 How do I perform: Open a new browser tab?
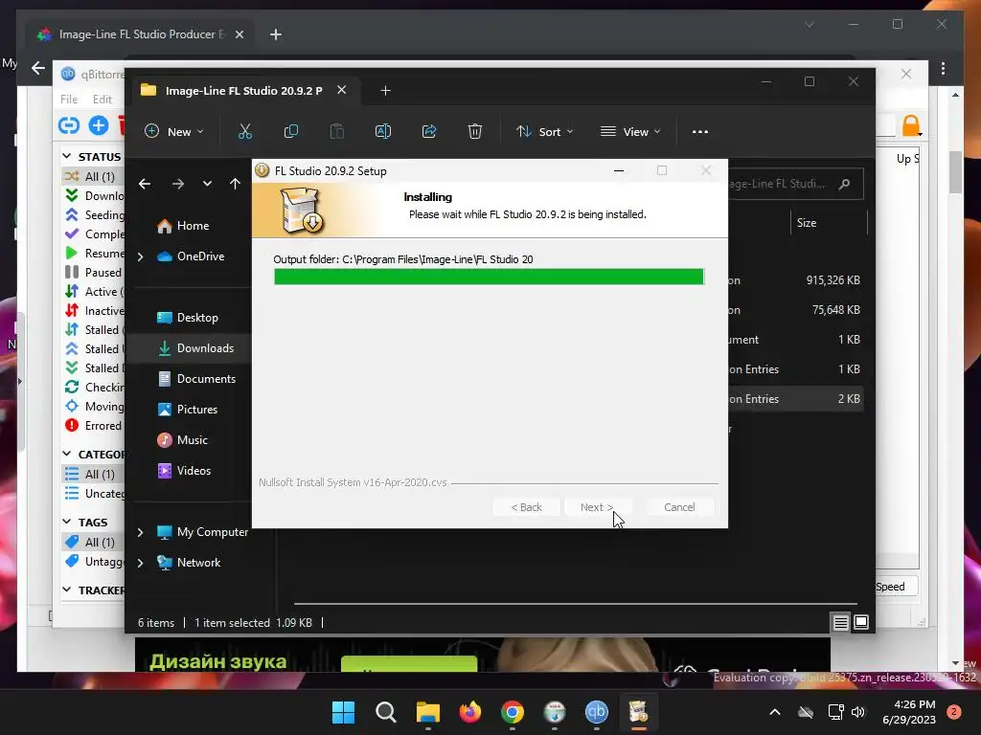(x=276, y=34)
